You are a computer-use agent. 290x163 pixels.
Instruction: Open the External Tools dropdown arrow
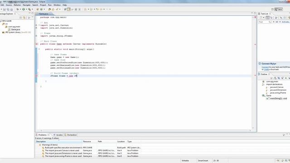pyautogui.click(x=32, y=9)
